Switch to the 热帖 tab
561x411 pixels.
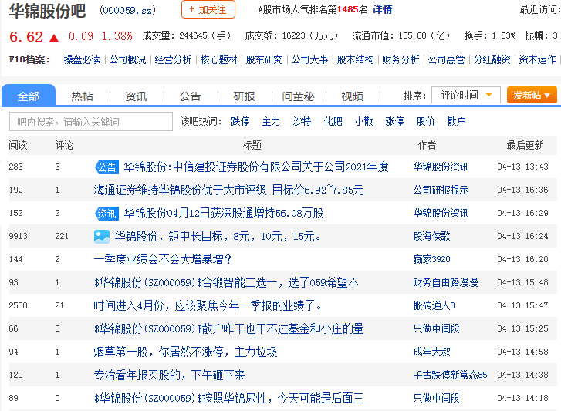click(83, 96)
